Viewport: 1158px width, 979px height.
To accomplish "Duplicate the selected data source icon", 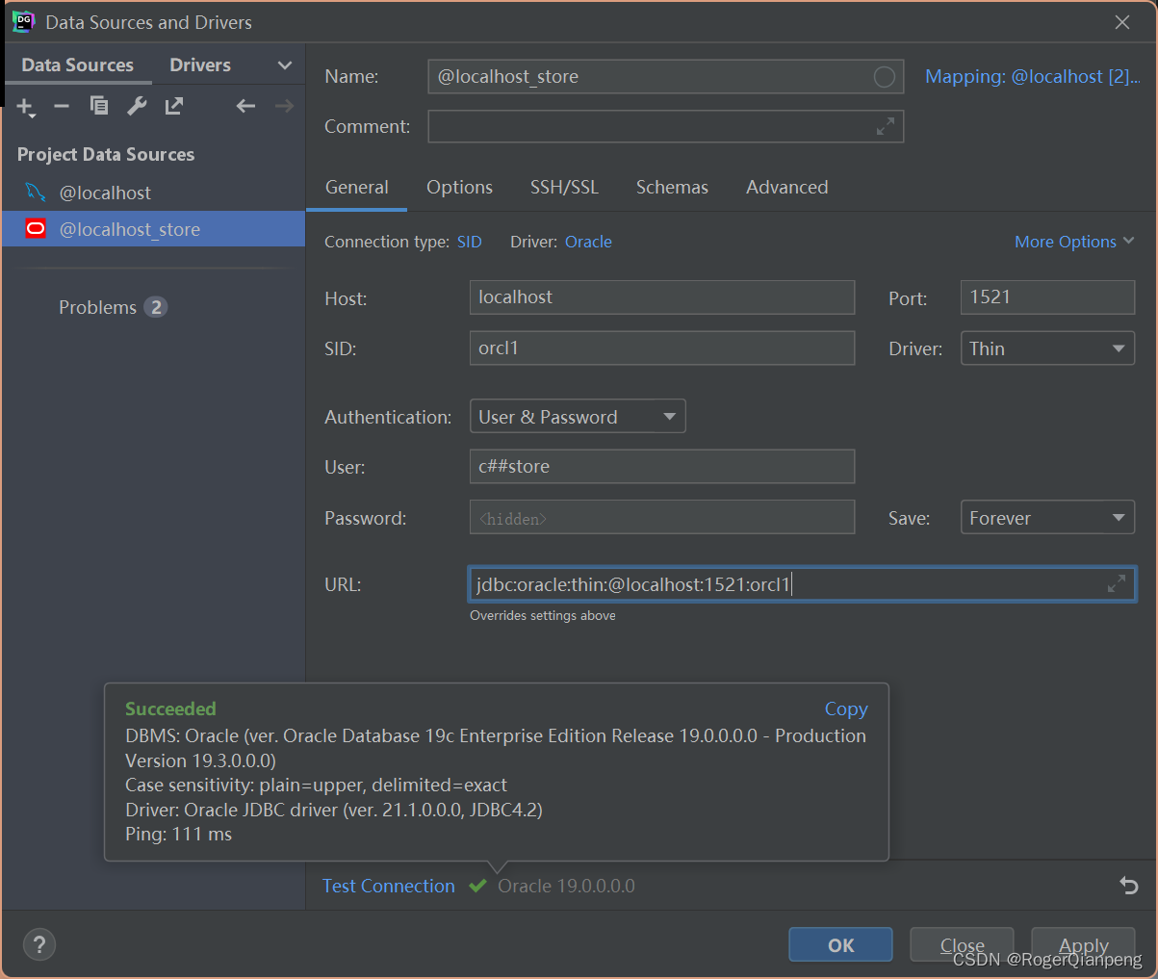I will [x=99, y=106].
